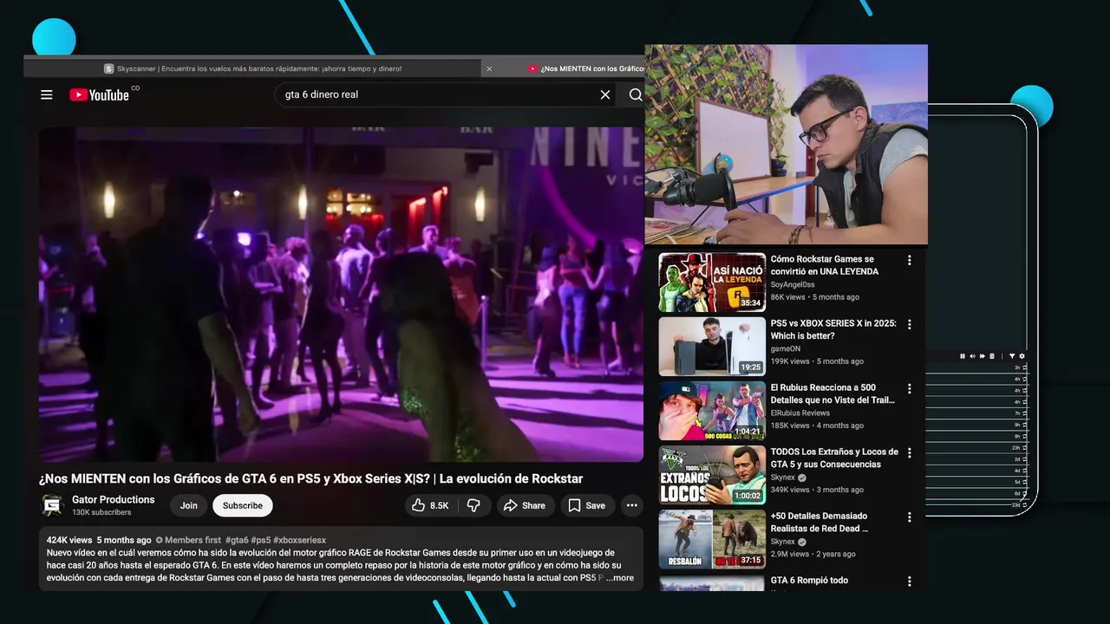
Task: Click the repeat icon on the 23d row
Action: [x=1025, y=504]
